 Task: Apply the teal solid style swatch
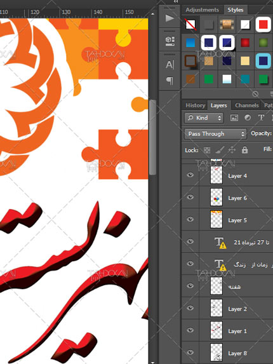pos(245,79)
